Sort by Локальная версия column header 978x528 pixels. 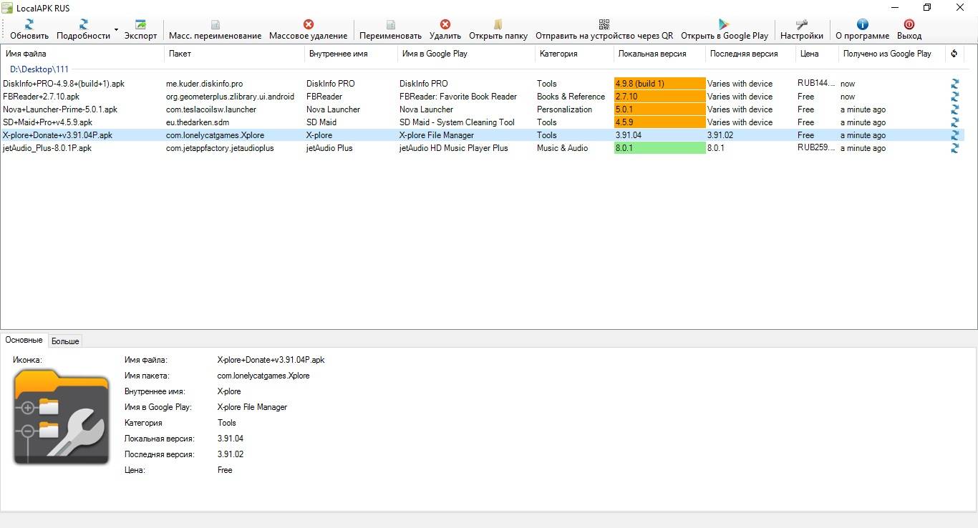pyautogui.click(x=659, y=54)
